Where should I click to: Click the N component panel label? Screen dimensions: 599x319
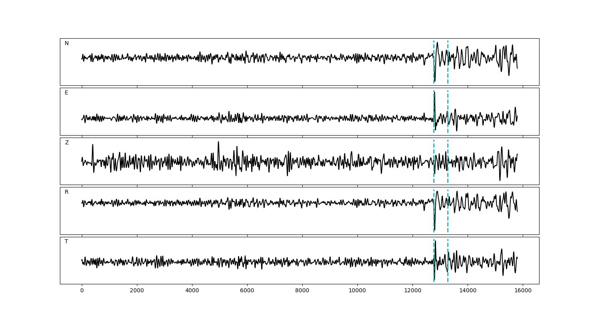point(67,43)
